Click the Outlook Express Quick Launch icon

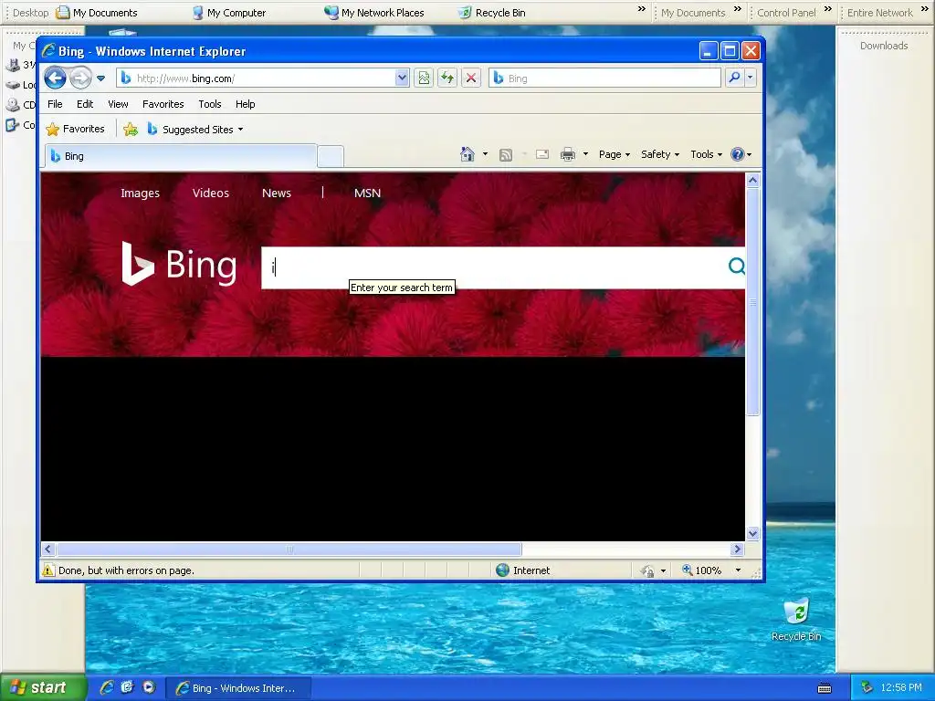click(x=128, y=687)
